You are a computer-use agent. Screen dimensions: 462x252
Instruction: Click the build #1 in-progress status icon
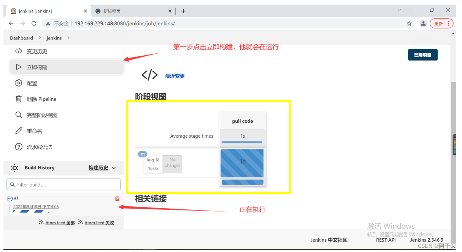click(10, 199)
